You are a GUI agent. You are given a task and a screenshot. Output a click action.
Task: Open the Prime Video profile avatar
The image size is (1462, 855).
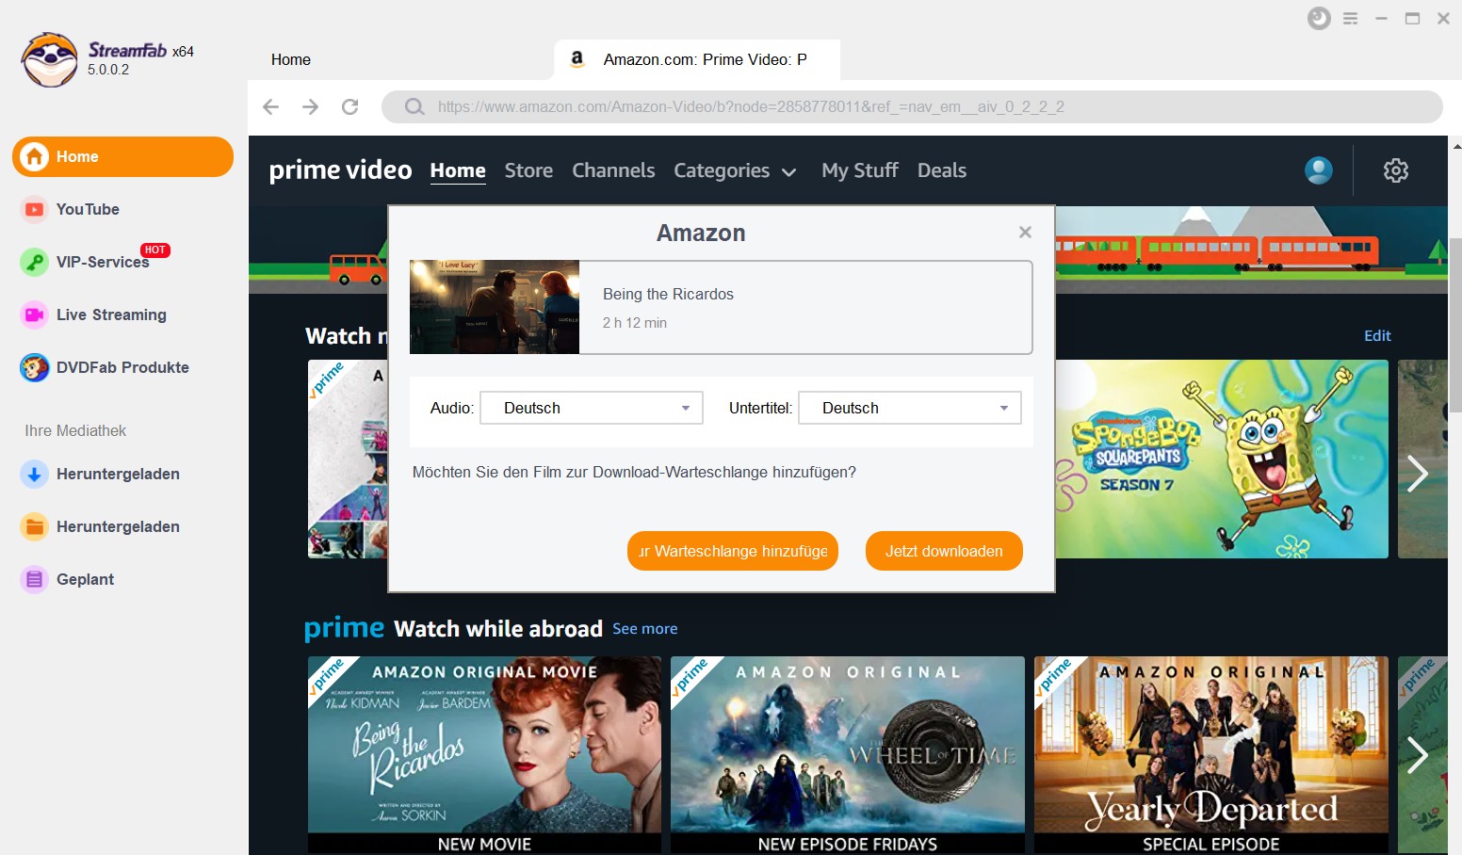click(1319, 170)
